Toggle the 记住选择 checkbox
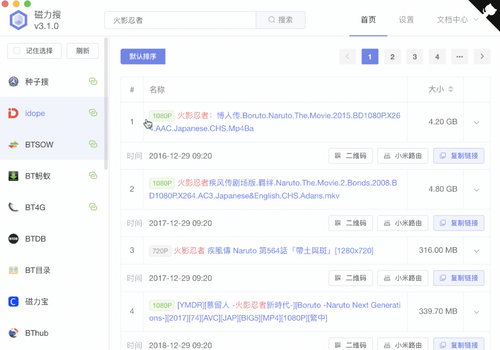 click(x=17, y=50)
